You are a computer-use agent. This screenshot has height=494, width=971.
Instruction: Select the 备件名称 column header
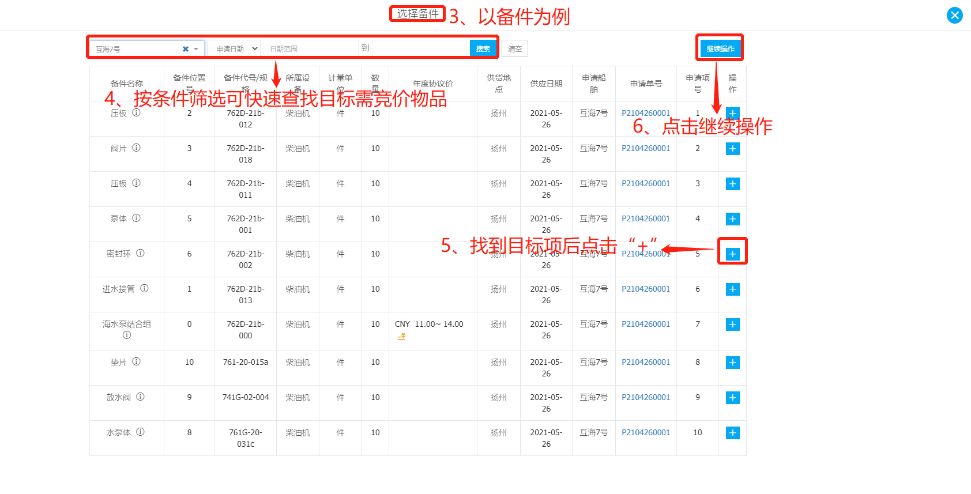click(127, 84)
